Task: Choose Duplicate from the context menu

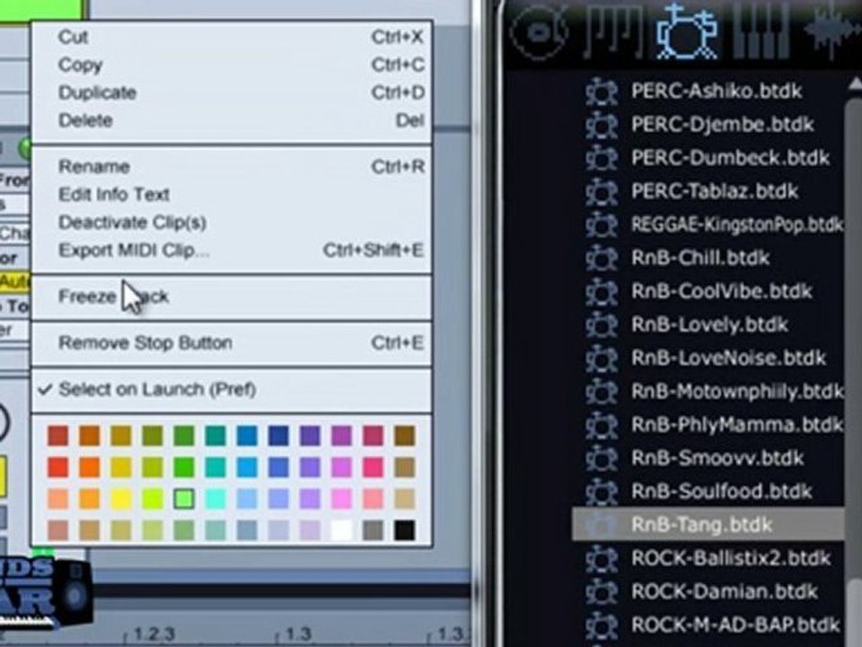Action: 232,93
